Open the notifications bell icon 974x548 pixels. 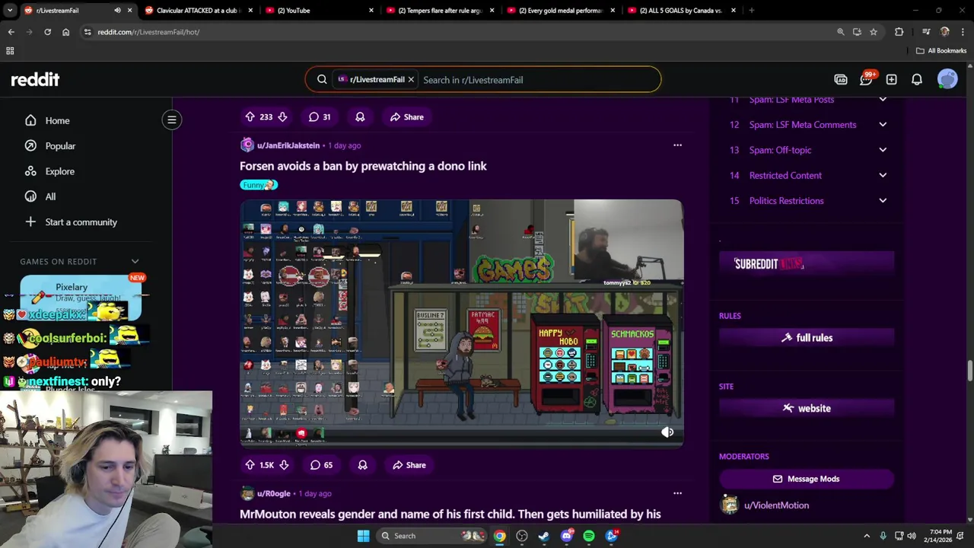click(917, 79)
